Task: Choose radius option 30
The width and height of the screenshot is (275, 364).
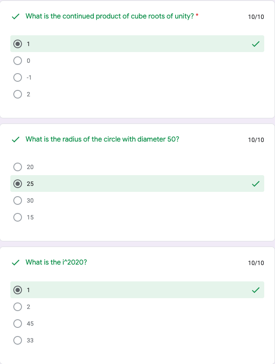Action: [x=18, y=201]
